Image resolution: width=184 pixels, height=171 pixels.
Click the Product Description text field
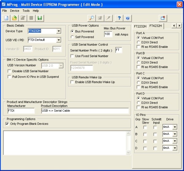point(85,111)
